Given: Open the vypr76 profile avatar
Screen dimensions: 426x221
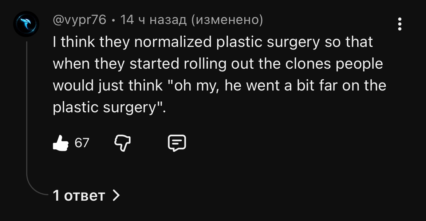Looking at the screenshot, I should [x=25, y=24].
